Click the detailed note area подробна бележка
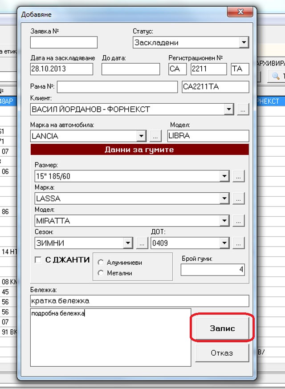 (x=110, y=337)
